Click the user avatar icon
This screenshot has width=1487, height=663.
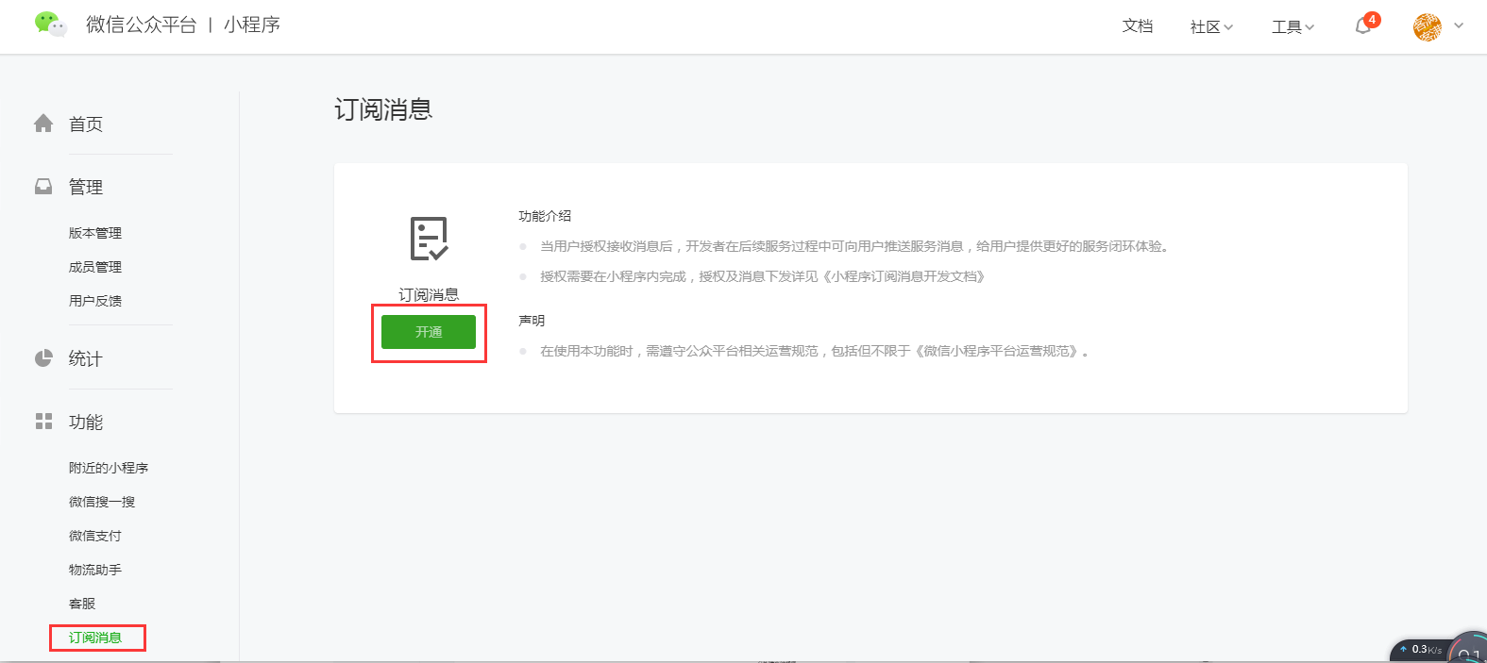click(x=1427, y=26)
